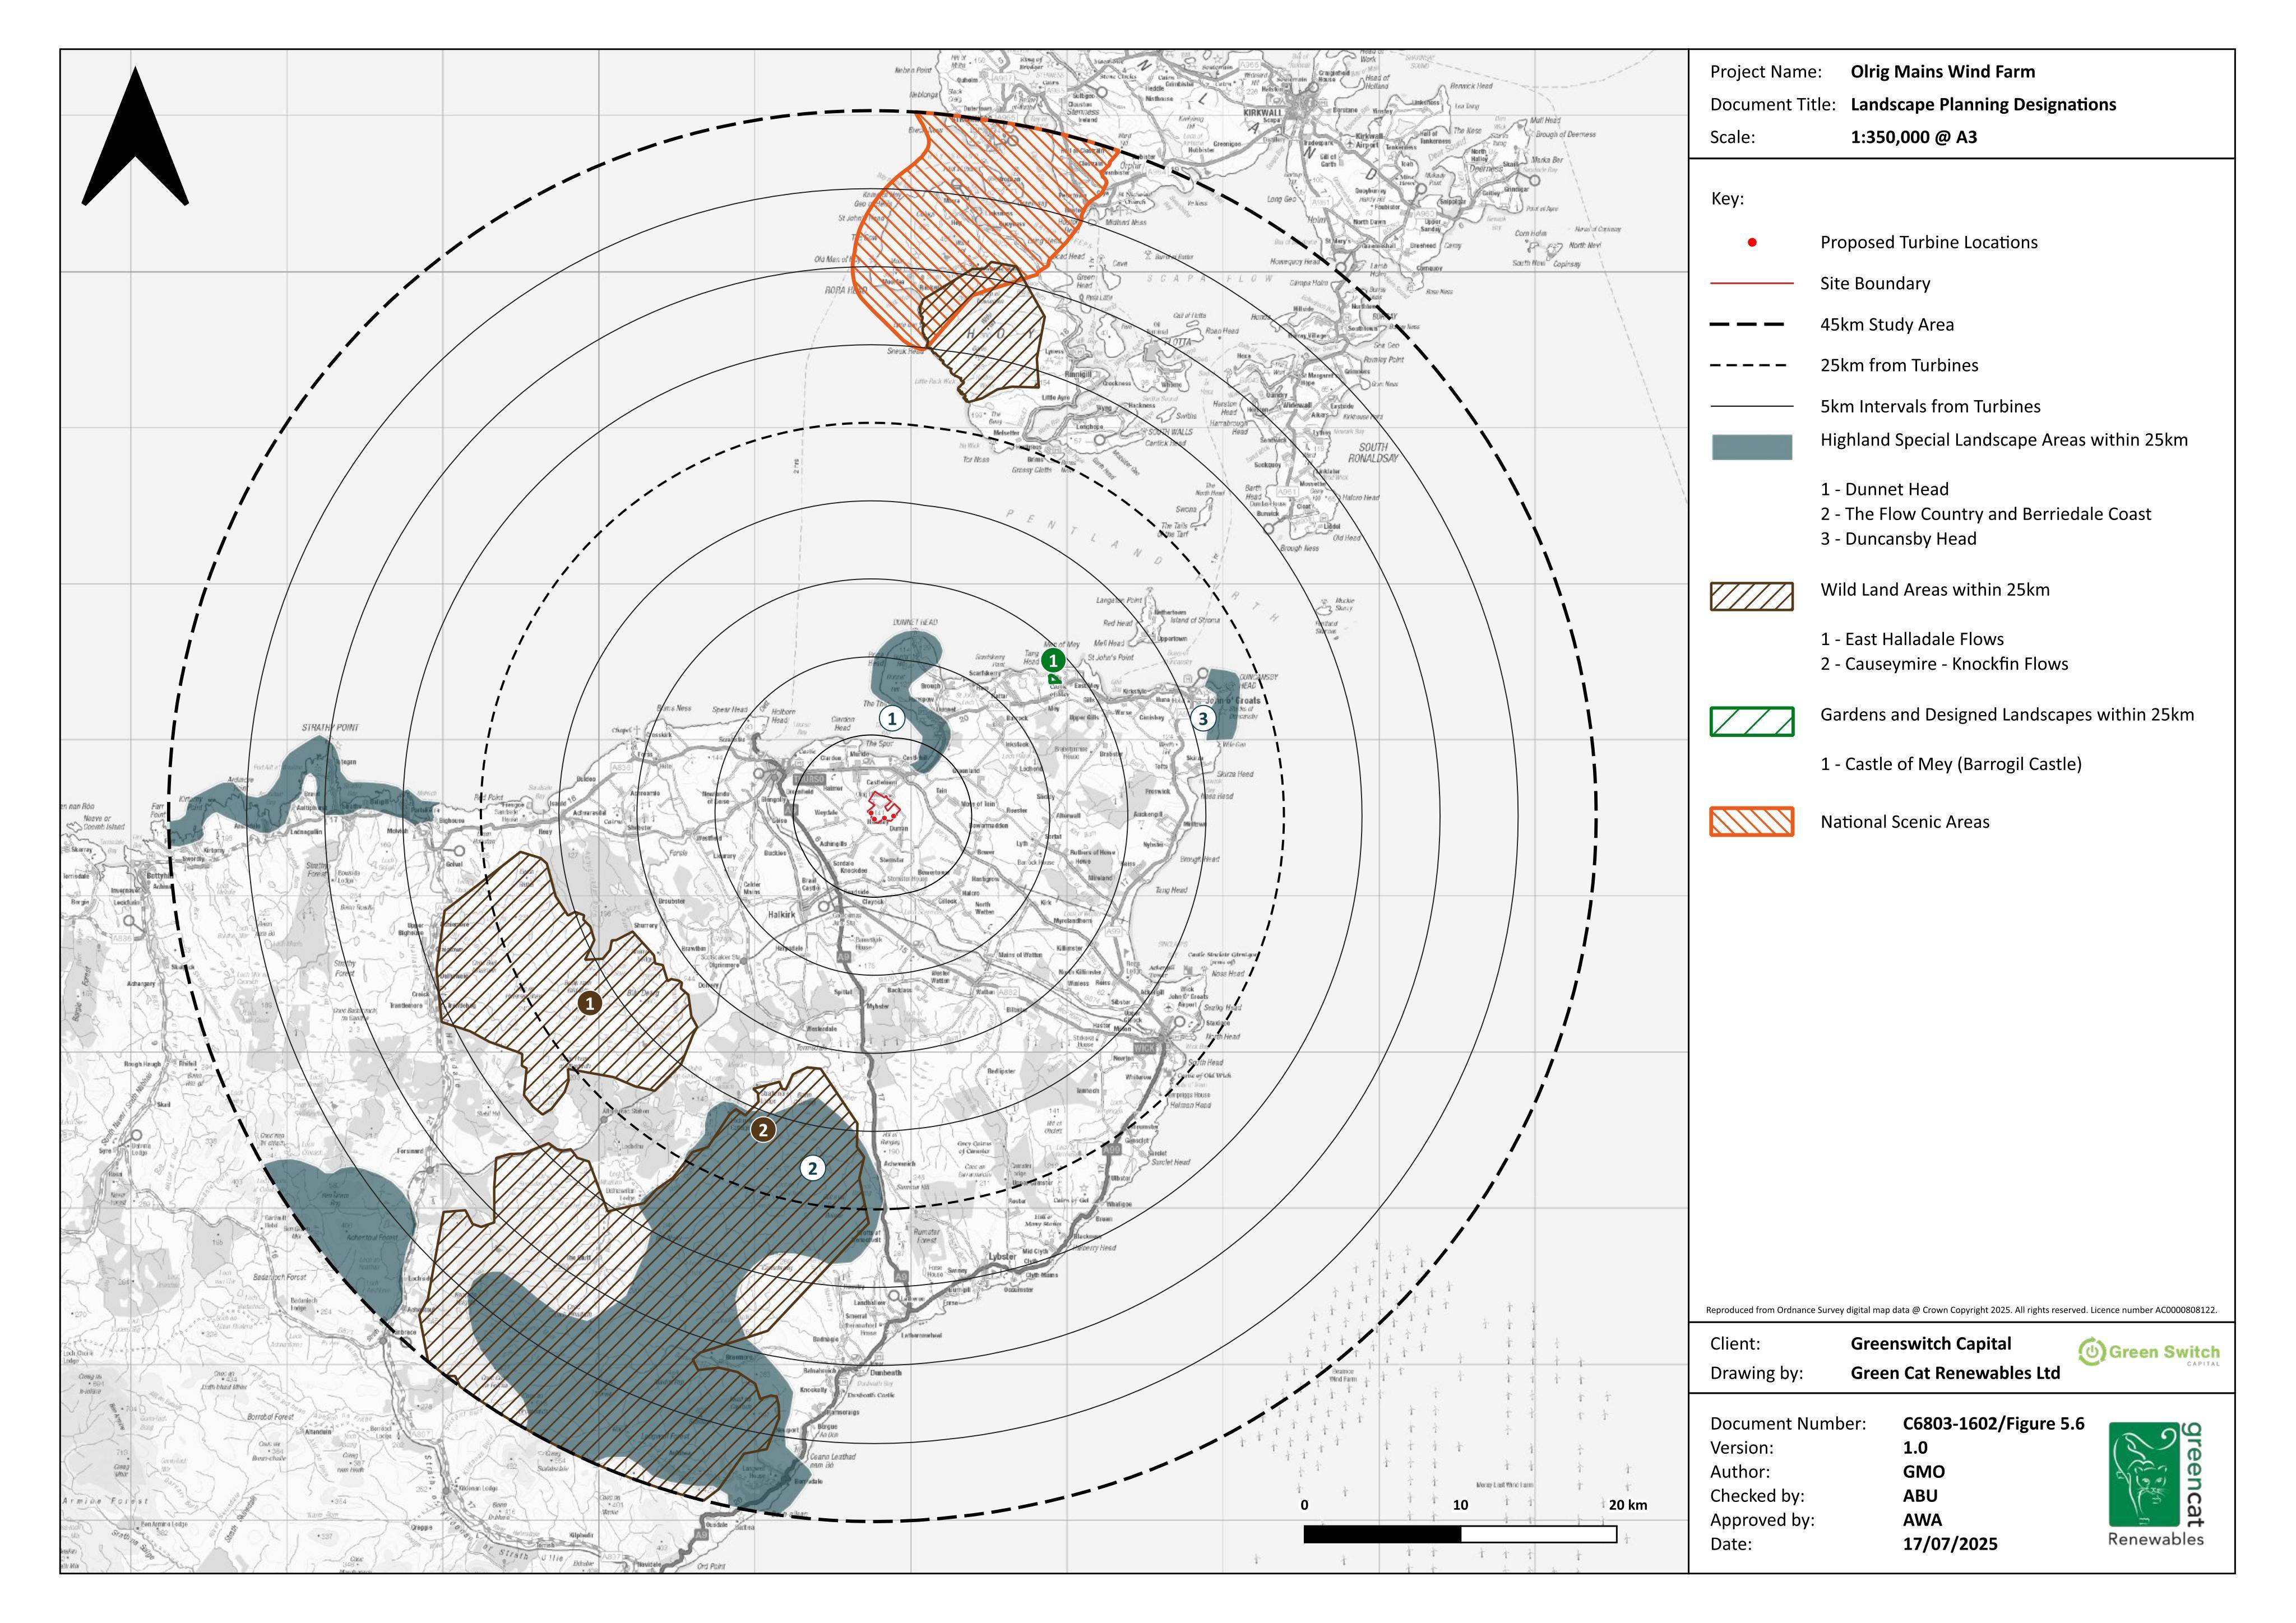
Task: Click the green marker 1 at Castle of Mey
Action: 1052,660
